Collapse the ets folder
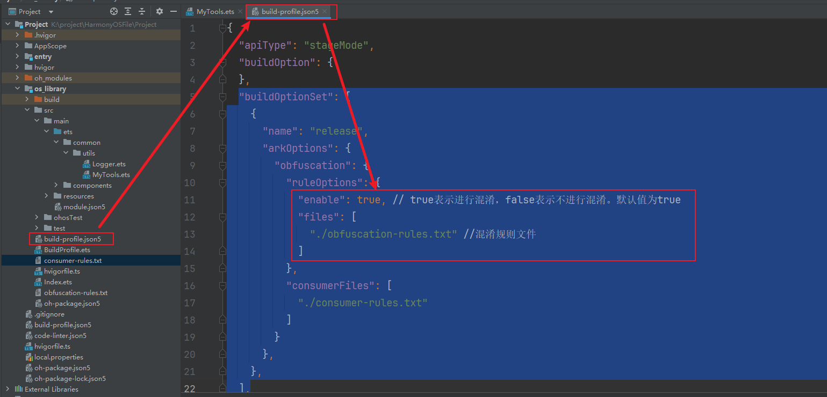827x397 pixels. (x=47, y=131)
